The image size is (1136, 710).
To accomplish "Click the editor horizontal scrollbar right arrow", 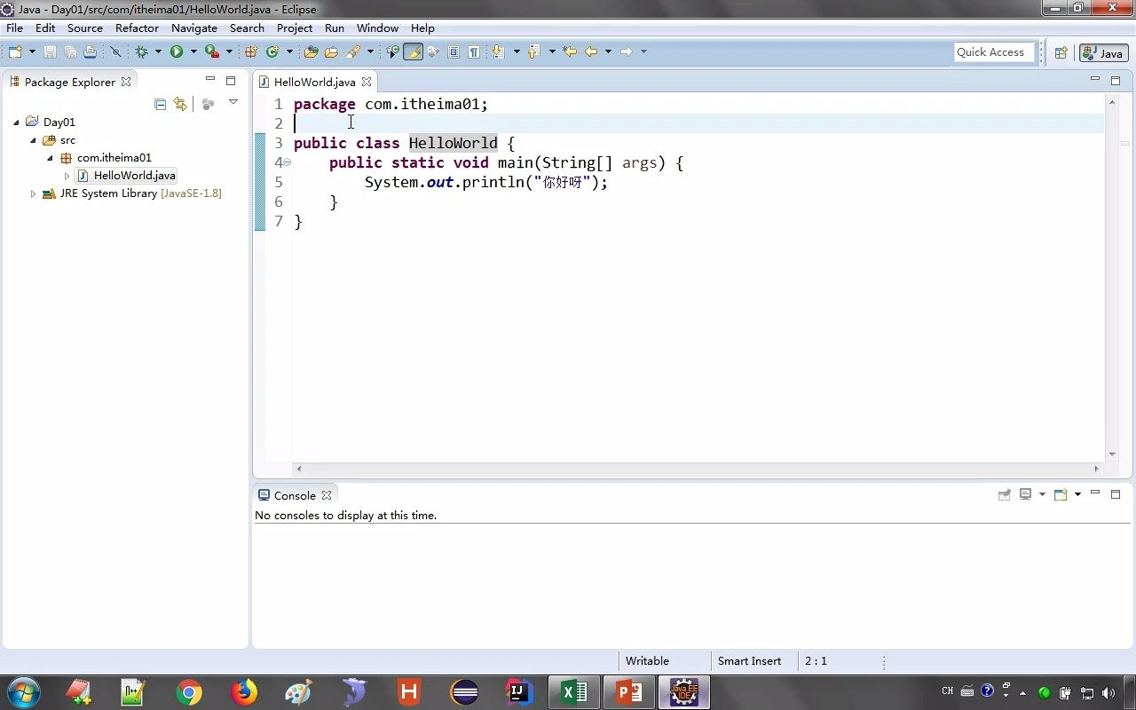I will click(x=1096, y=469).
